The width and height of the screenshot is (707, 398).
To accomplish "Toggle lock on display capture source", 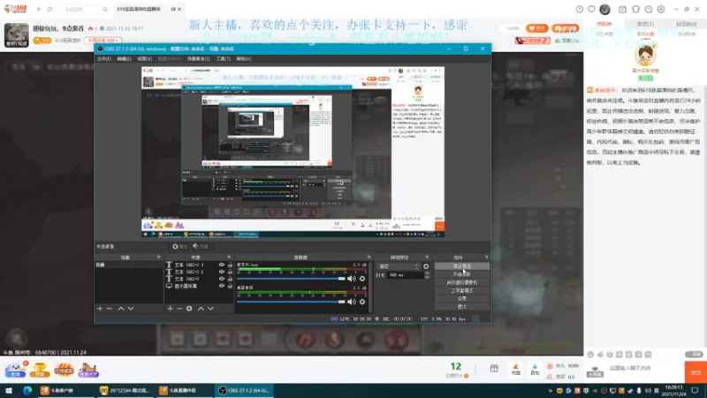I will coord(230,286).
